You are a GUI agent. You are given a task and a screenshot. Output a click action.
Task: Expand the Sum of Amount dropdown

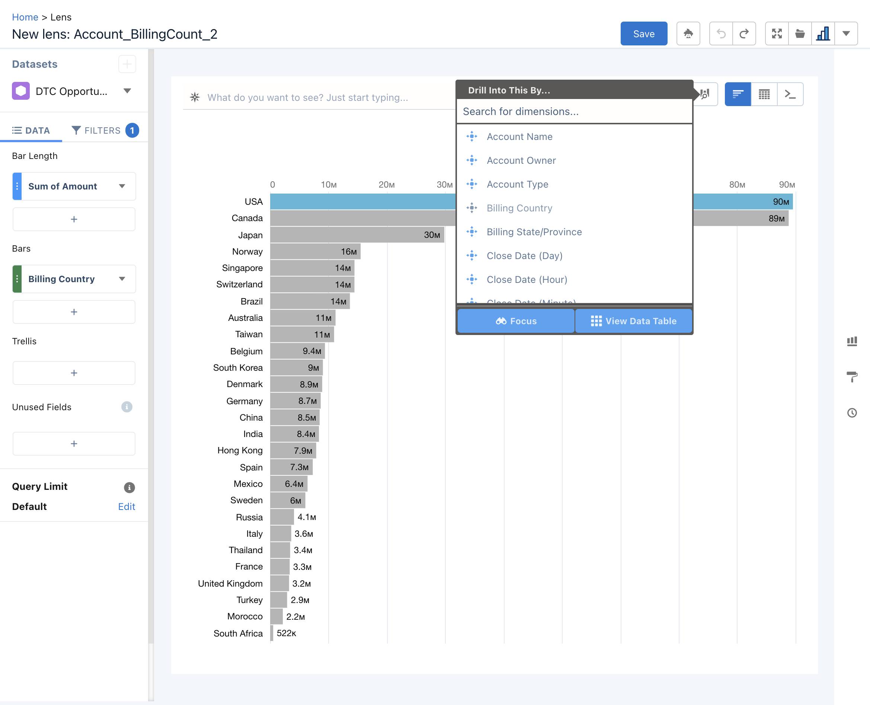(x=122, y=186)
